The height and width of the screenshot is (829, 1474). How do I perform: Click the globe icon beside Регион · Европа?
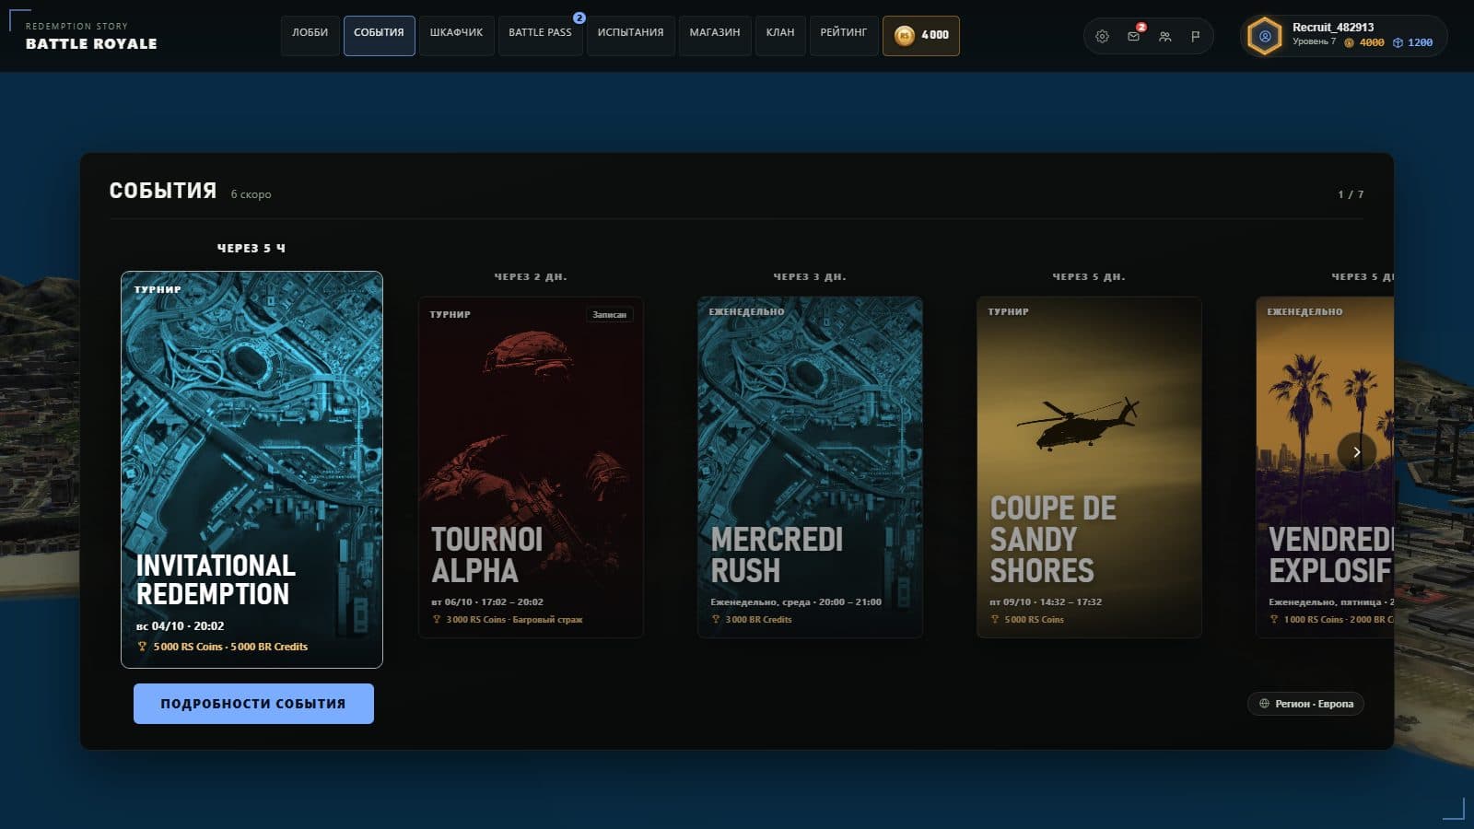point(1264,704)
